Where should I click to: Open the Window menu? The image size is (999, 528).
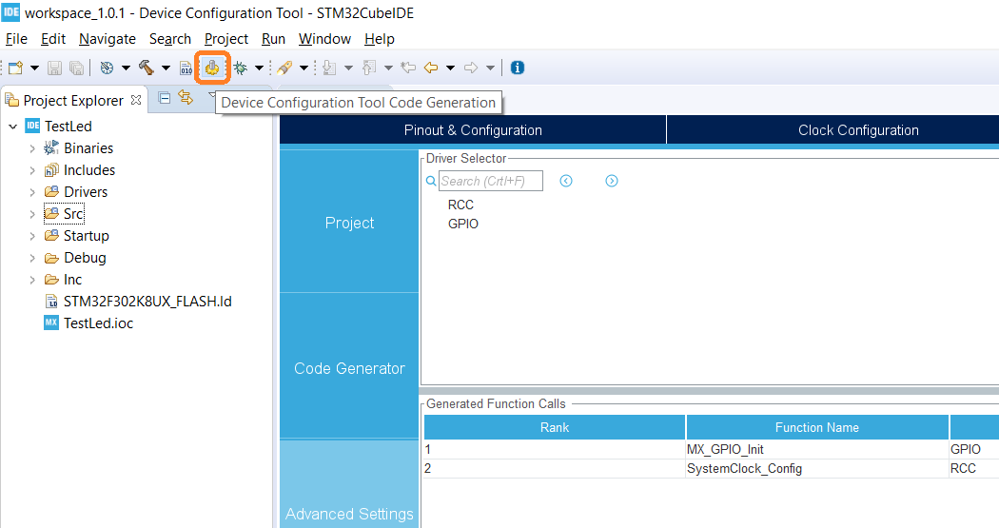(x=325, y=39)
